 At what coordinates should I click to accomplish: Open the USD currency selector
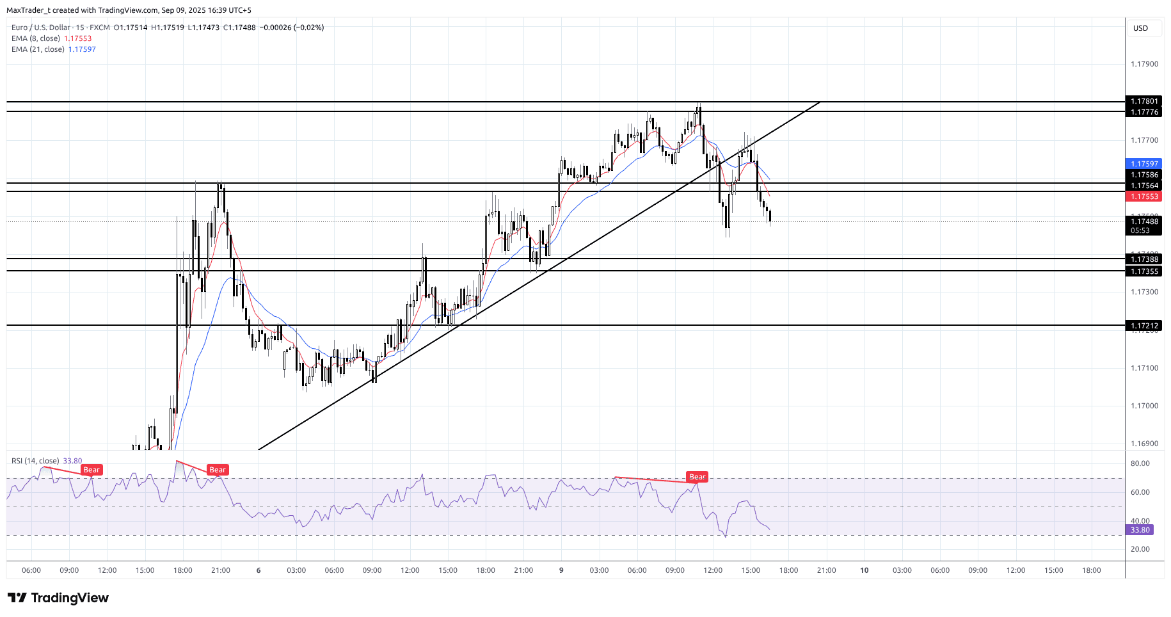pos(1141,28)
